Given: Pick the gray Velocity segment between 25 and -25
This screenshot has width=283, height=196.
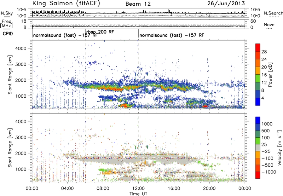Looking at the screenshot, I should coord(258,148).
